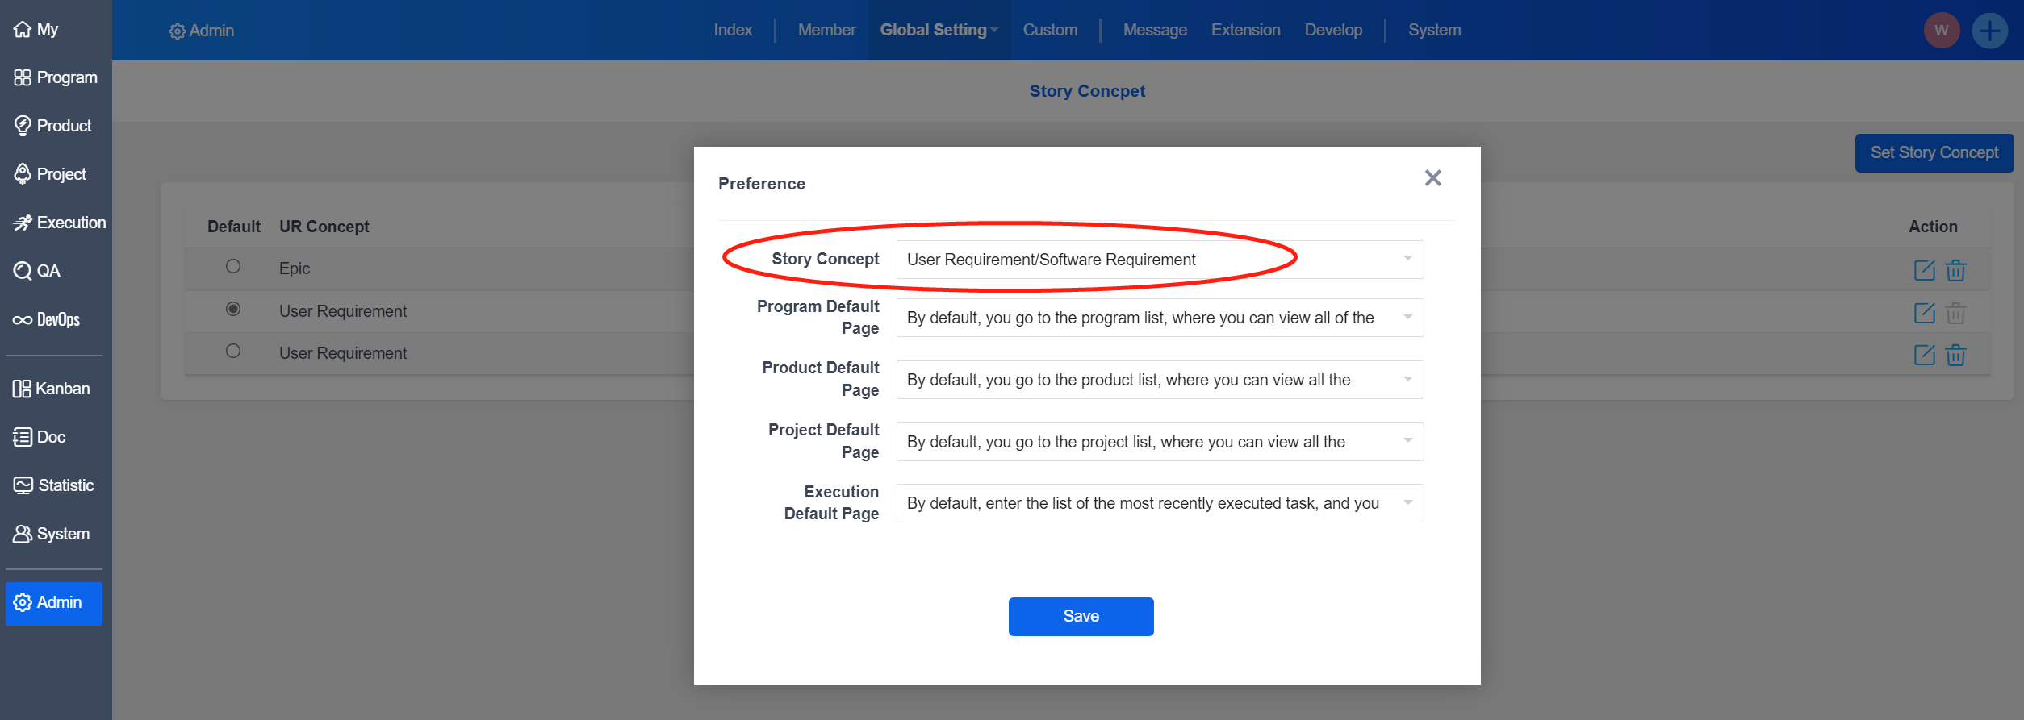Select the last User Requirement radio button
Screen dimensions: 2024x720
(x=233, y=351)
